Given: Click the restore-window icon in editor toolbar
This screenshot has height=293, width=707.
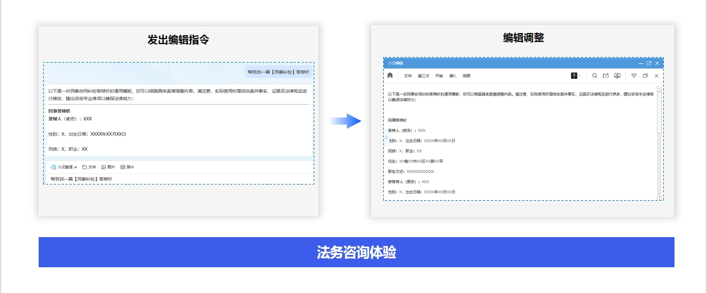Looking at the screenshot, I should click(645, 75).
